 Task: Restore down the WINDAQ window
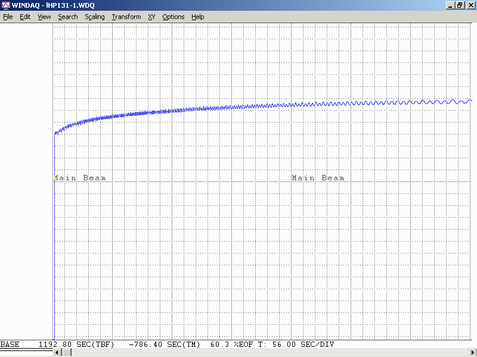click(460, 5)
